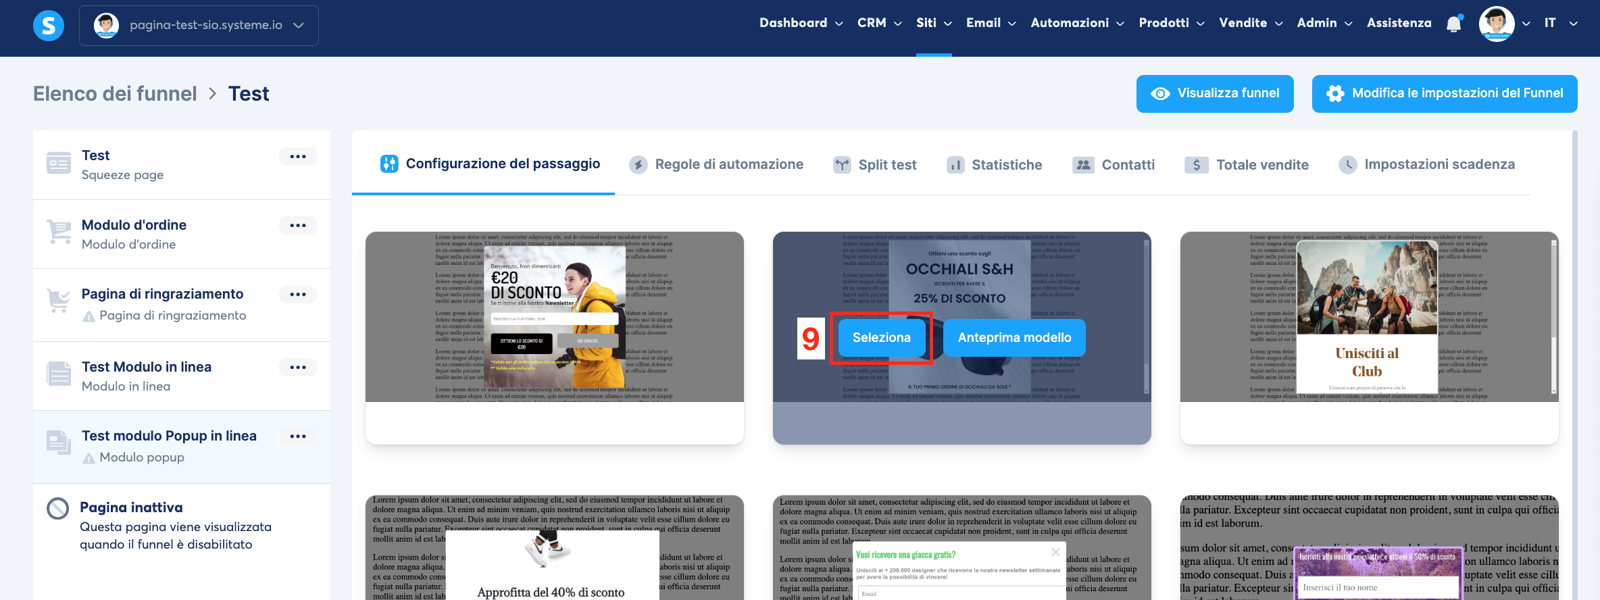
Task: Switch to the Contatti tab
Action: click(1114, 165)
